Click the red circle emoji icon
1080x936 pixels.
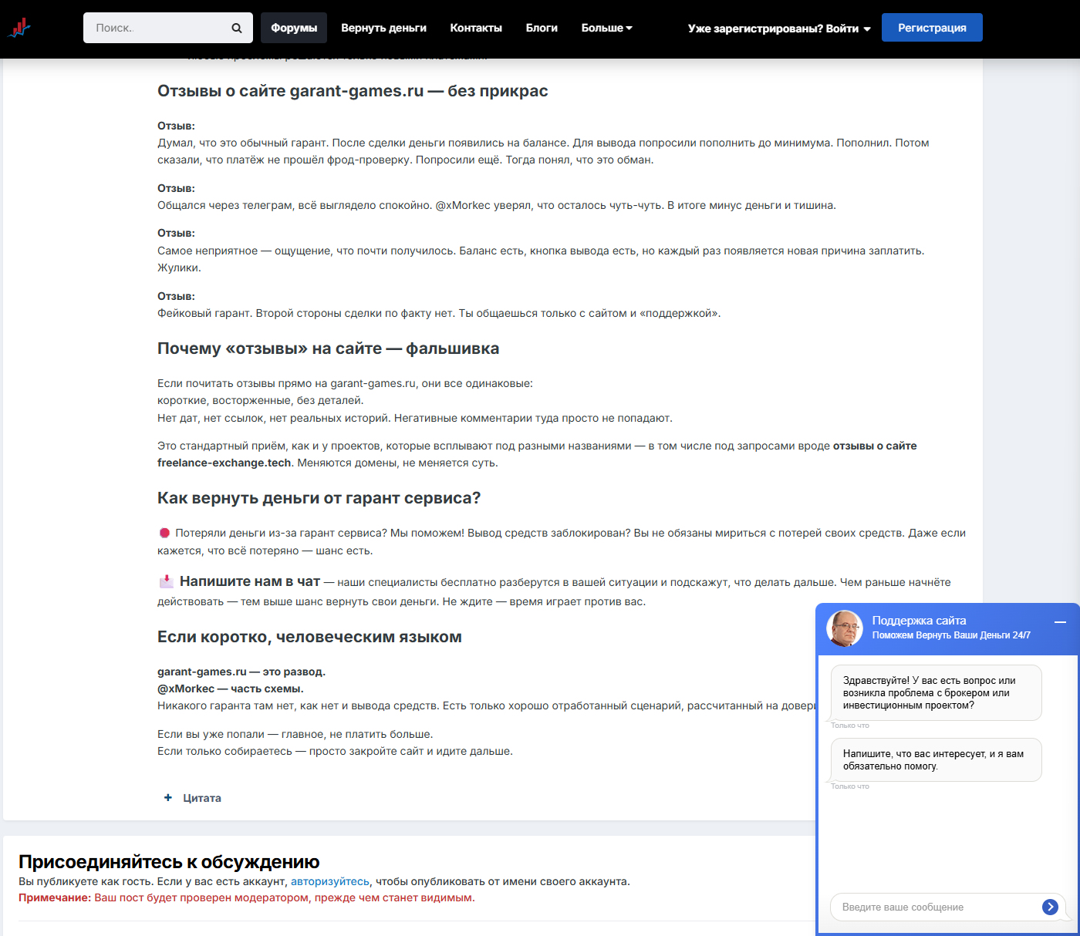click(x=164, y=533)
